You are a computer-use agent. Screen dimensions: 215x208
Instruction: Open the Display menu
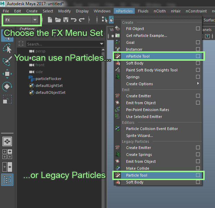click(x=82, y=11)
